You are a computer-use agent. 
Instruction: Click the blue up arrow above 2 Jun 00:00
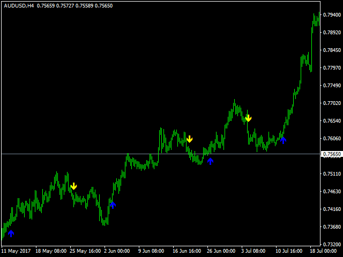point(113,205)
